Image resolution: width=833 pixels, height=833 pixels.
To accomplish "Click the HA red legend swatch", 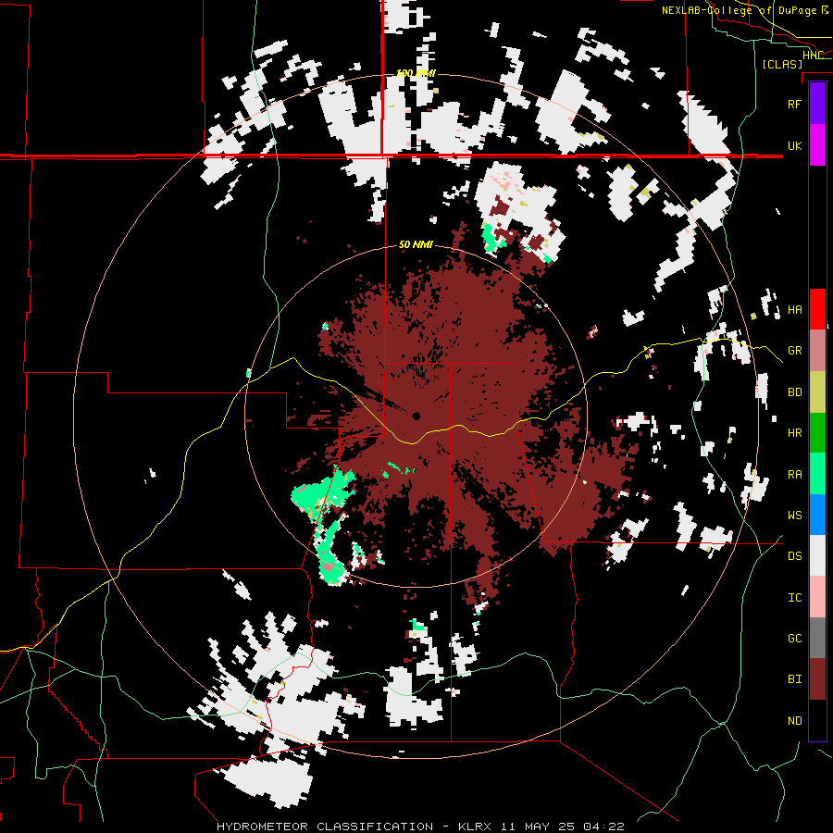I will [817, 309].
